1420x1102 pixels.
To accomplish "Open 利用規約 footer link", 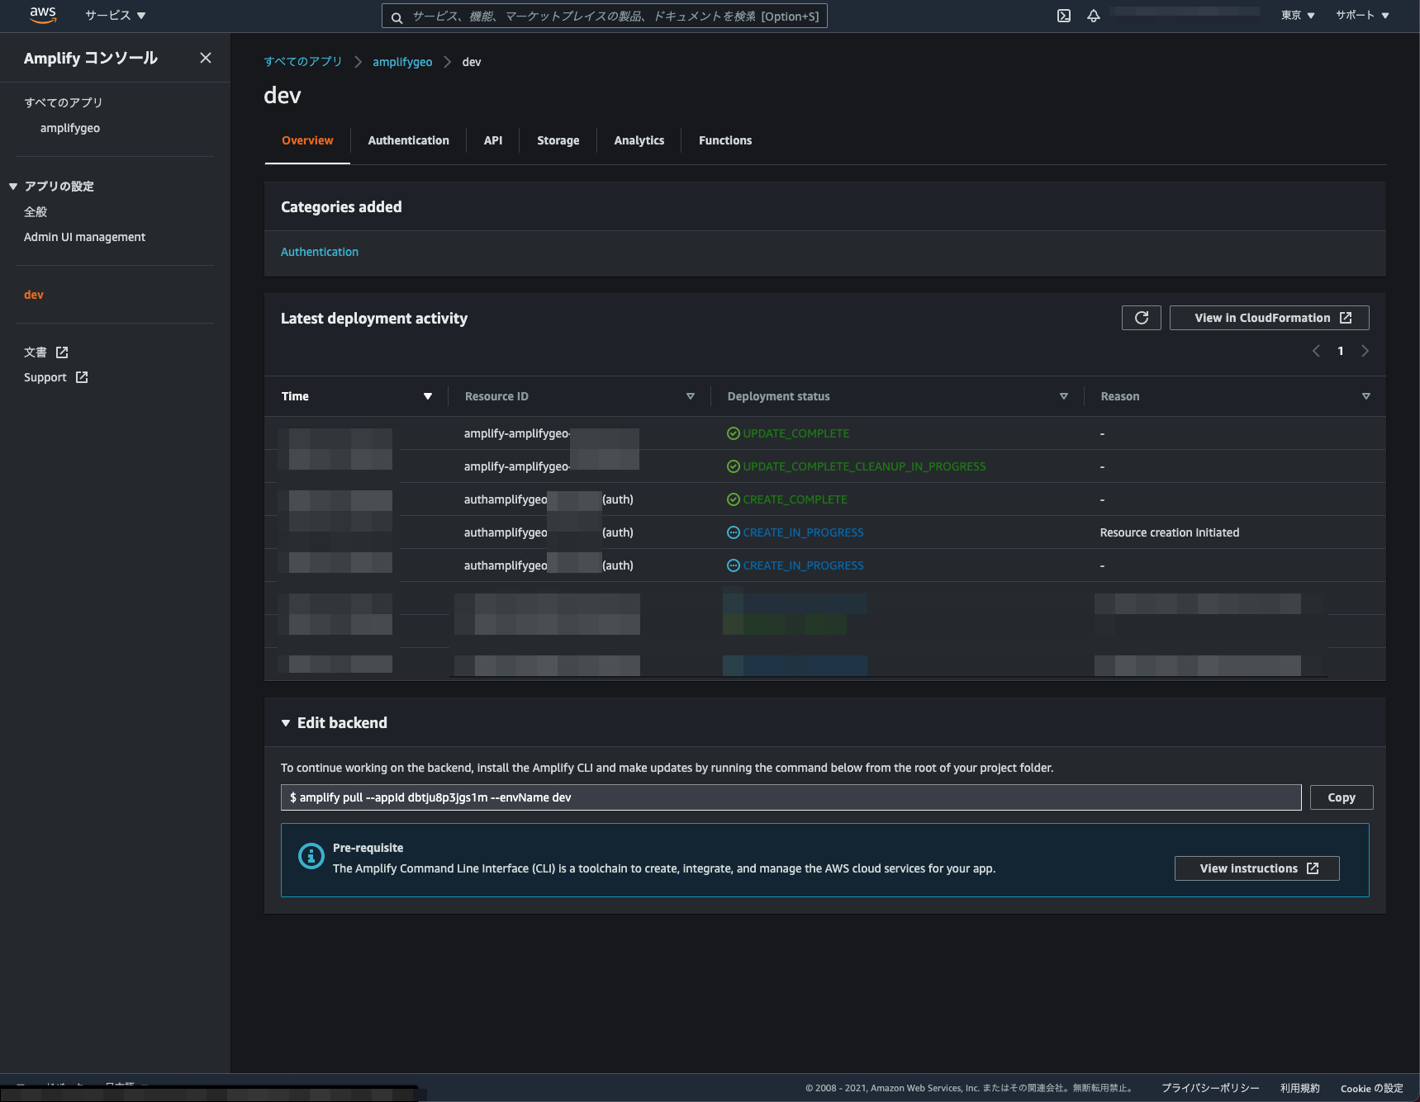I will click(1300, 1088).
